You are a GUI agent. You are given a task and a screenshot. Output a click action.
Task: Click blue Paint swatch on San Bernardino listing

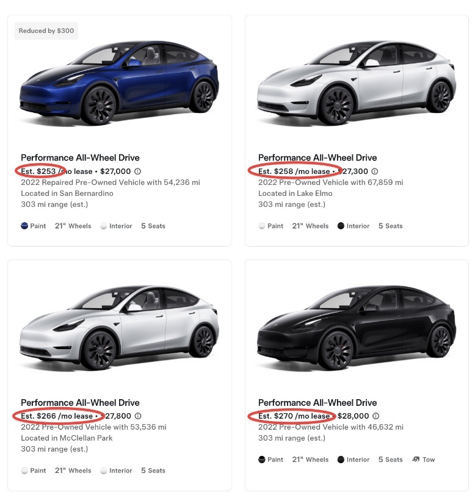click(25, 226)
